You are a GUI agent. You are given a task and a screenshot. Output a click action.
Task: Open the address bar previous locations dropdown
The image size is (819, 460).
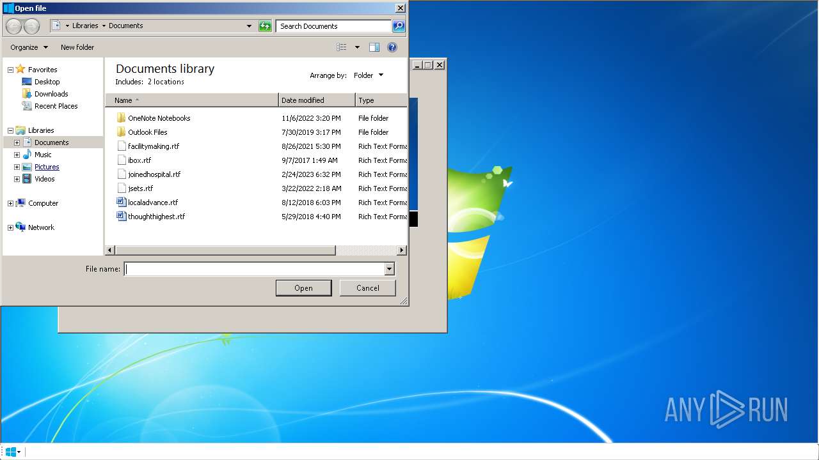point(249,26)
